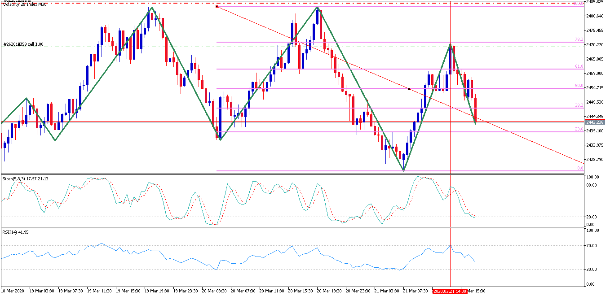Select the trendline's middle anchor point
Viewport: 610px width, 296px height.
[409, 89]
